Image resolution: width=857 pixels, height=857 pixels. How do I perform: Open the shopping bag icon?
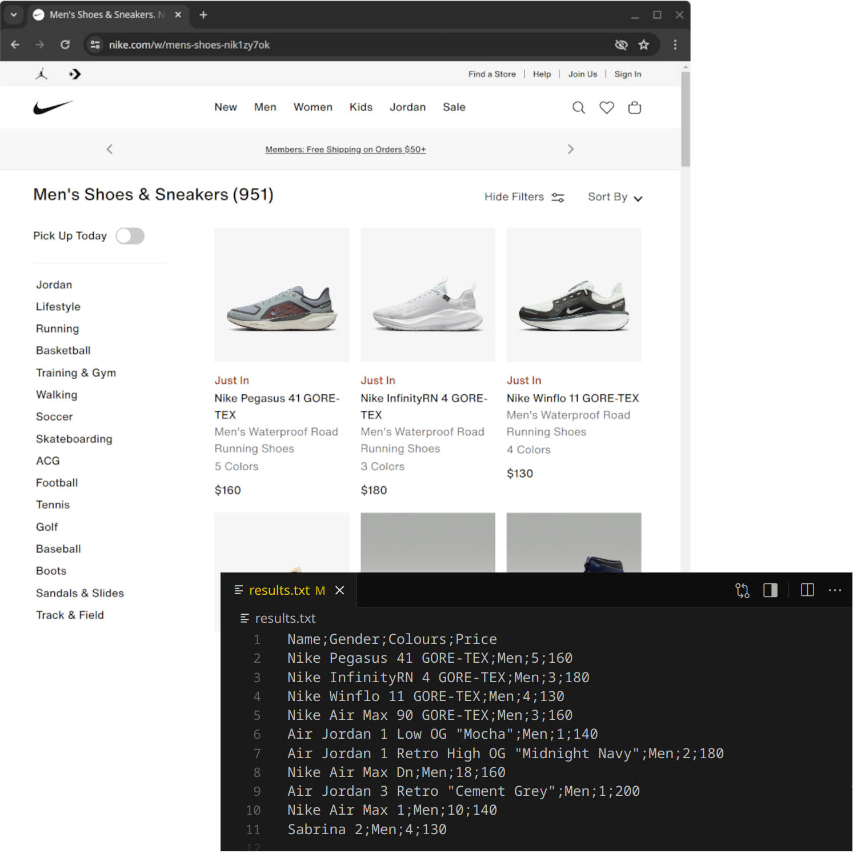634,107
